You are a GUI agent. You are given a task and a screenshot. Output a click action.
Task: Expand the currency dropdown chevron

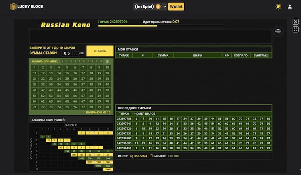[165, 7]
